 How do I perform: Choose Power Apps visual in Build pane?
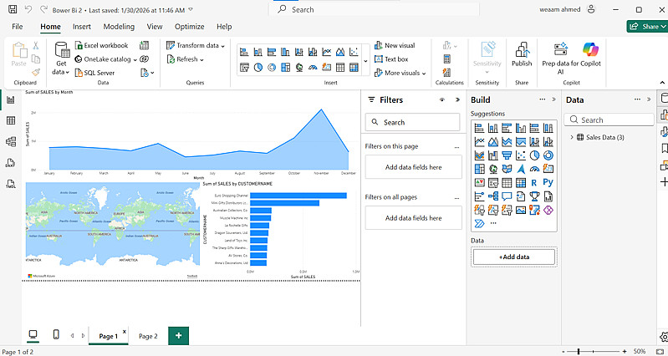click(548, 210)
